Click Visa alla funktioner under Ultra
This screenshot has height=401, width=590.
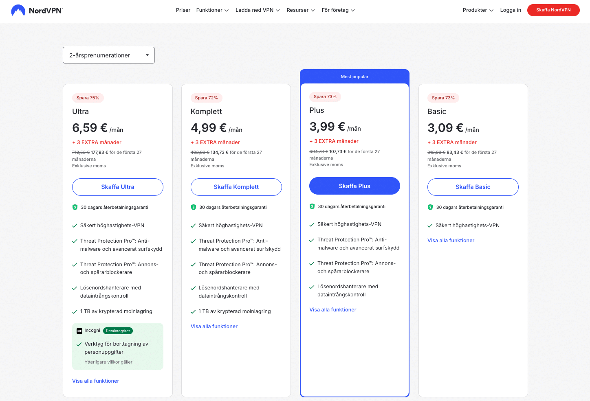96,381
